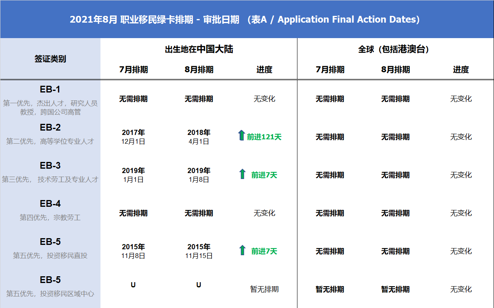Click the green up arrow in the EB-3 row
The height and width of the screenshot is (308, 494).
click(x=242, y=174)
